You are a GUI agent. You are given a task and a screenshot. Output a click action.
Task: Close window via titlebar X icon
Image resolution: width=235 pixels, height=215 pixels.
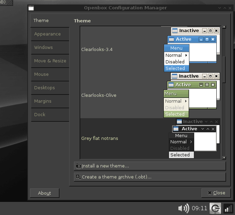230,8
